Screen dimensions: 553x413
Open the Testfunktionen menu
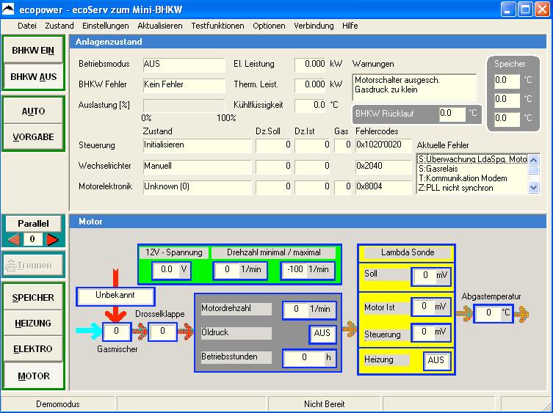point(217,26)
